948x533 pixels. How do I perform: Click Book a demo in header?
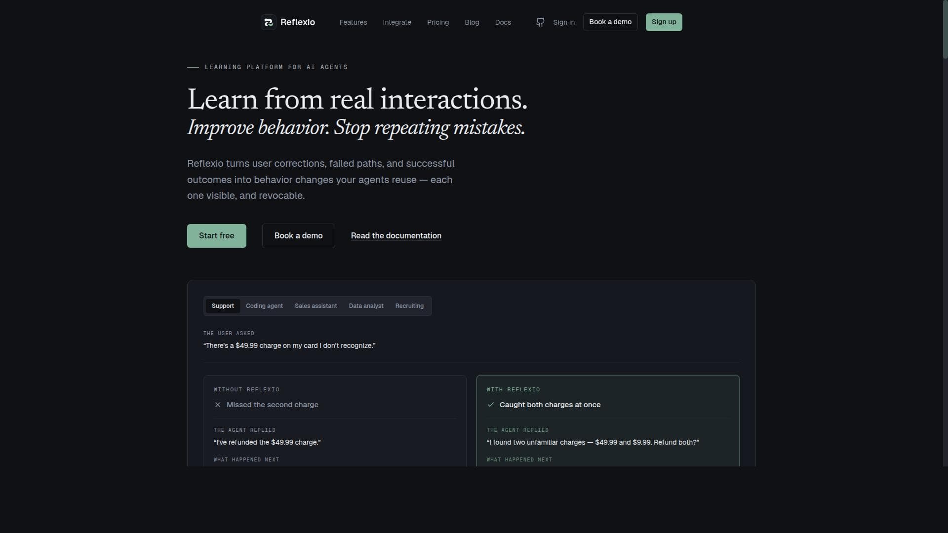[x=610, y=22]
